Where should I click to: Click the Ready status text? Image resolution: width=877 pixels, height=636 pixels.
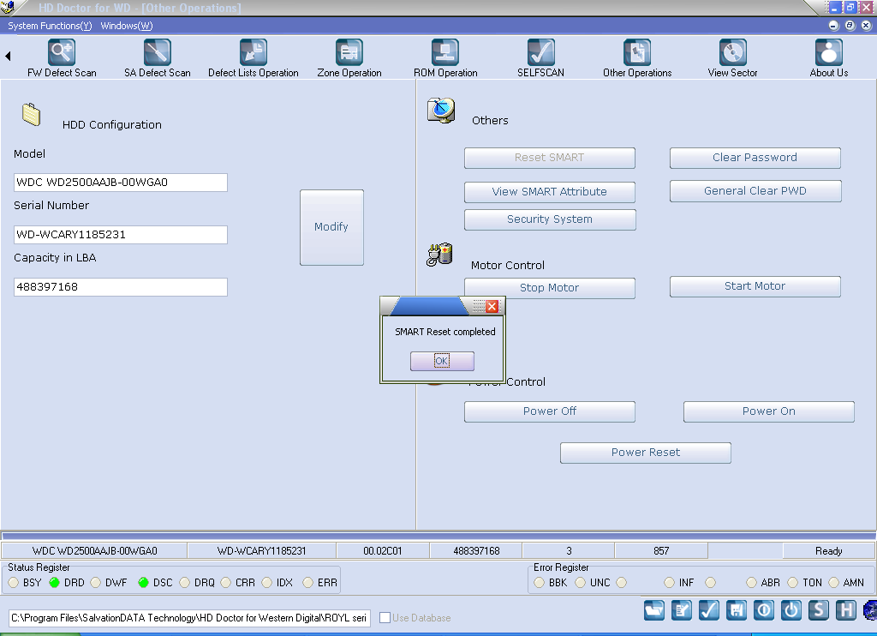pos(828,551)
